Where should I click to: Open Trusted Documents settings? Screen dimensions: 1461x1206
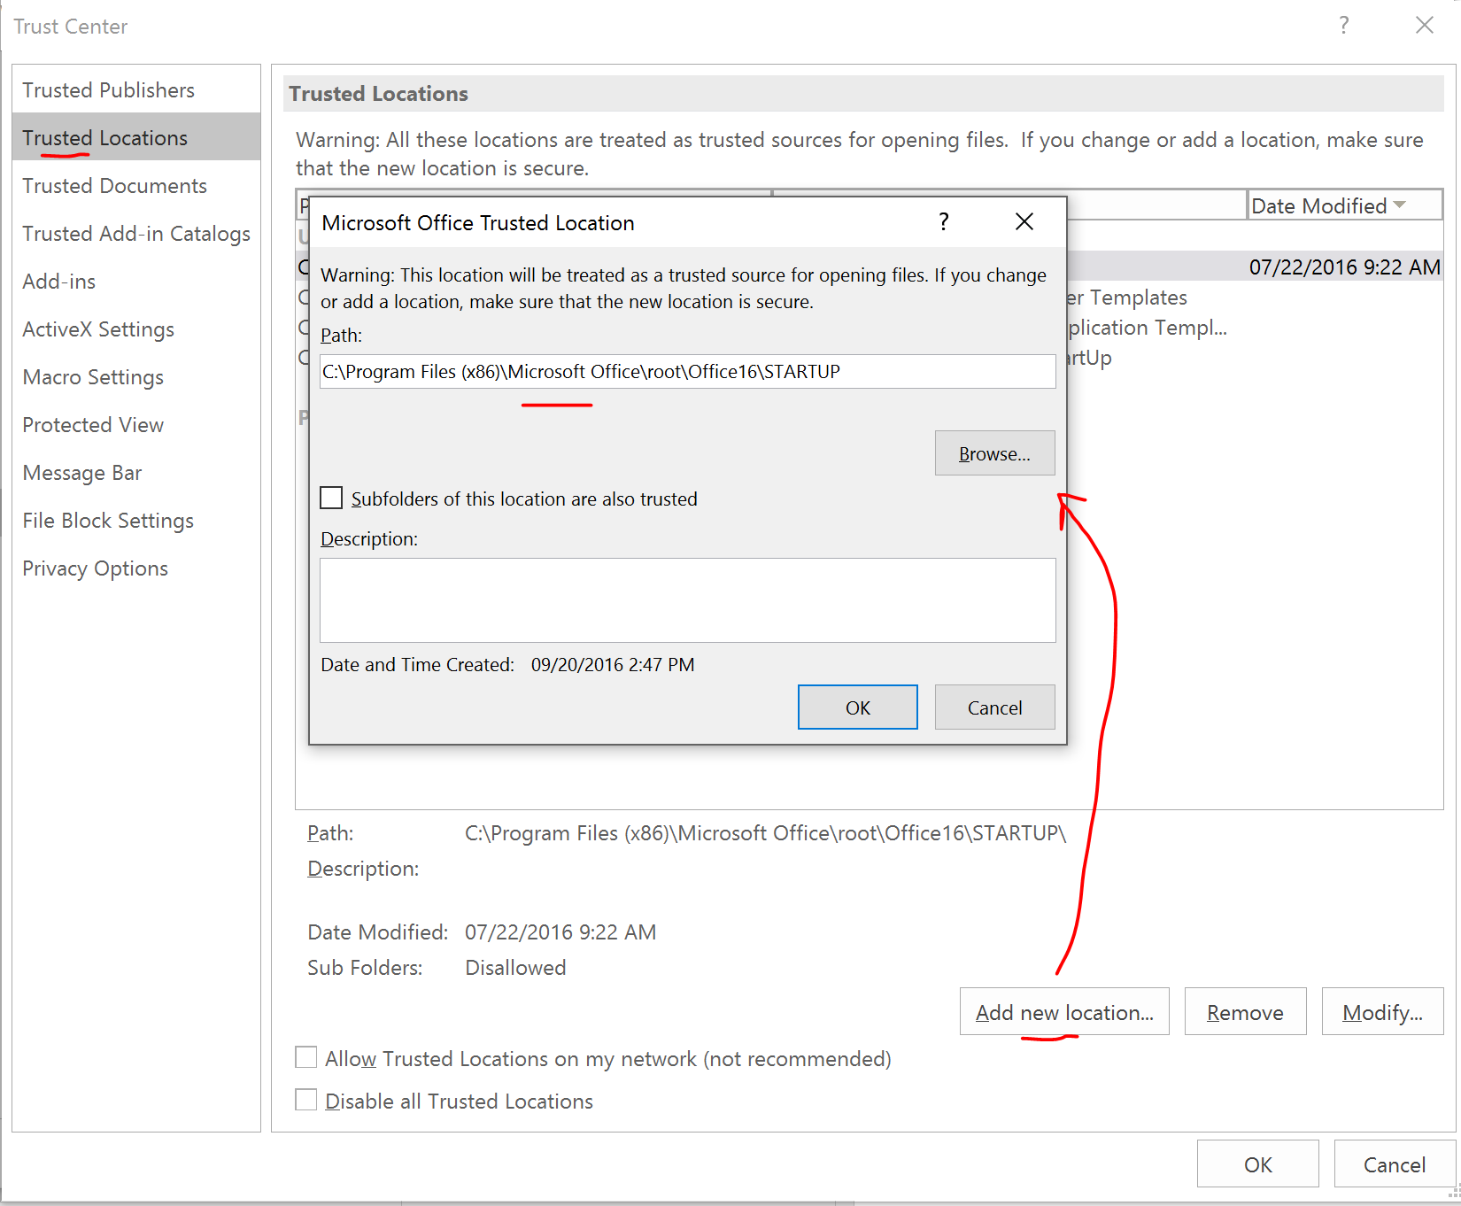[136, 186]
